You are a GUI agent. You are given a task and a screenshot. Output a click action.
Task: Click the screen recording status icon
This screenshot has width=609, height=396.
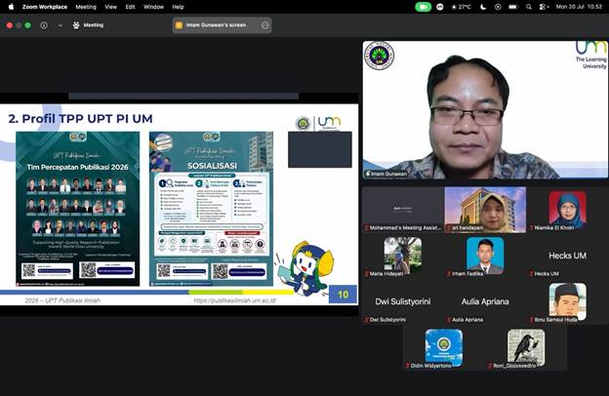coord(498,7)
